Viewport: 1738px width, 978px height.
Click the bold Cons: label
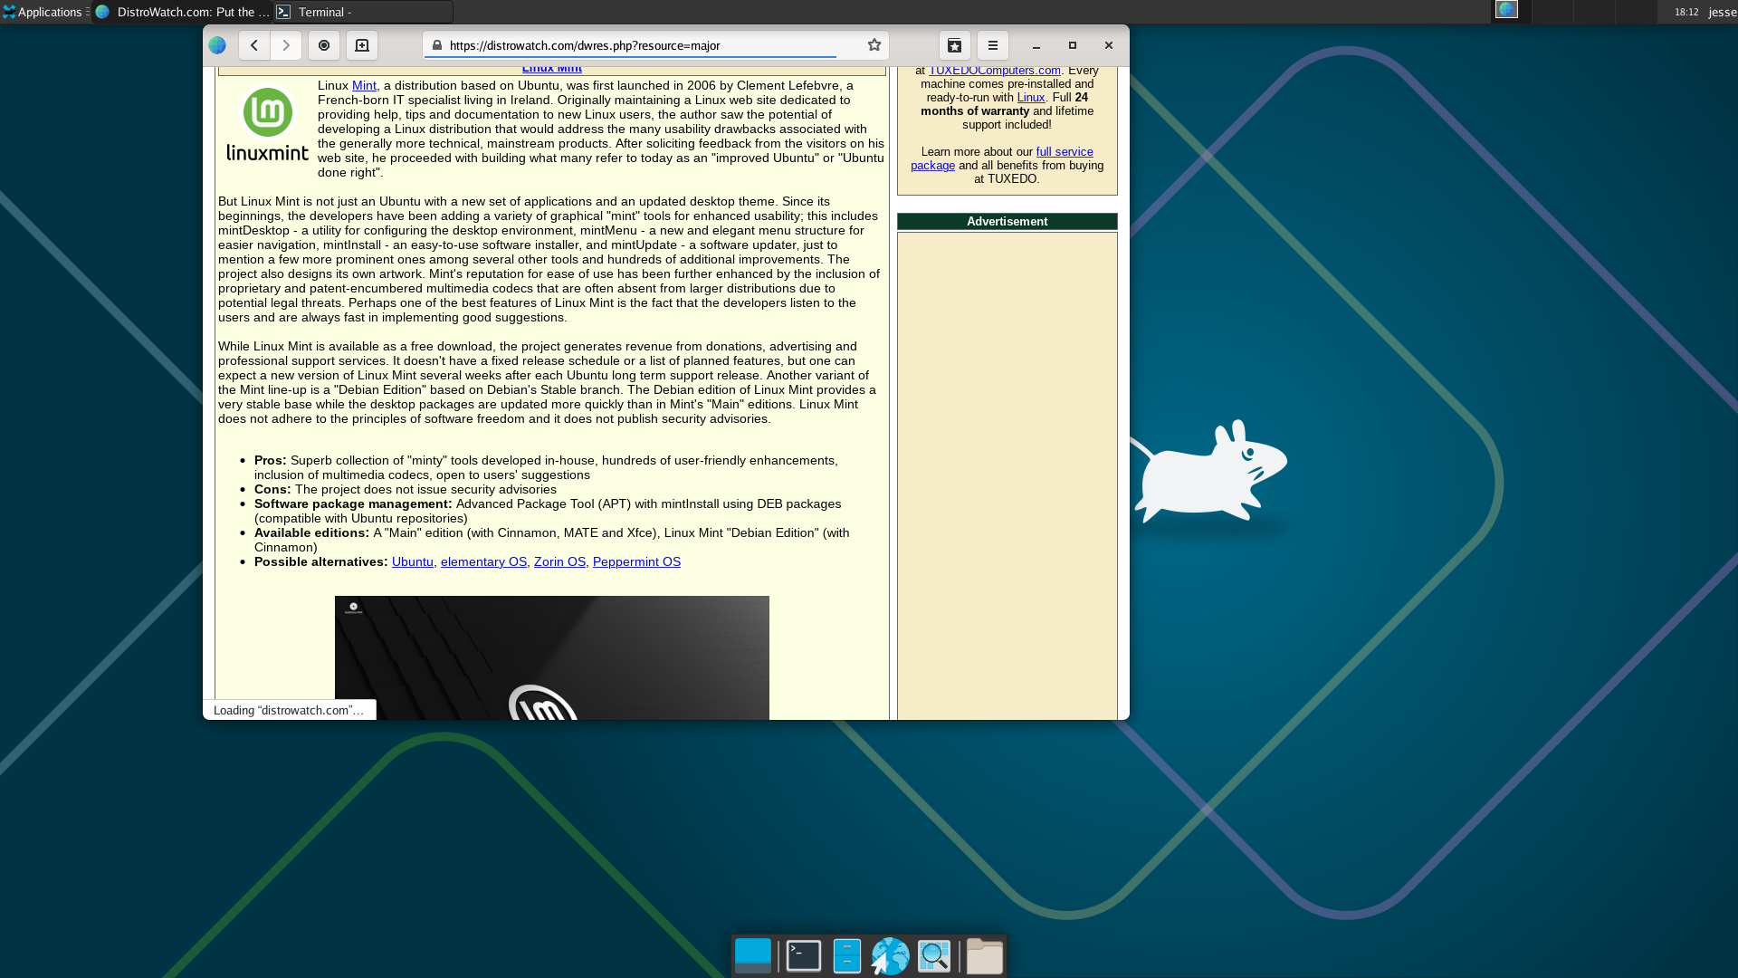pos(272,489)
